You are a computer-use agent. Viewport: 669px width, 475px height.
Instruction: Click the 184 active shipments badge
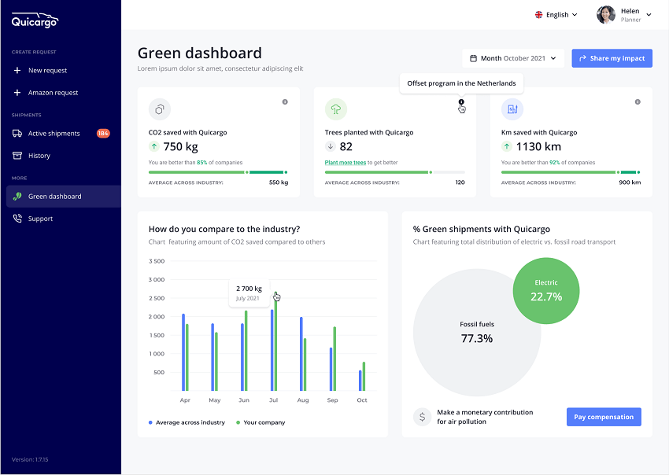click(103, 134)
